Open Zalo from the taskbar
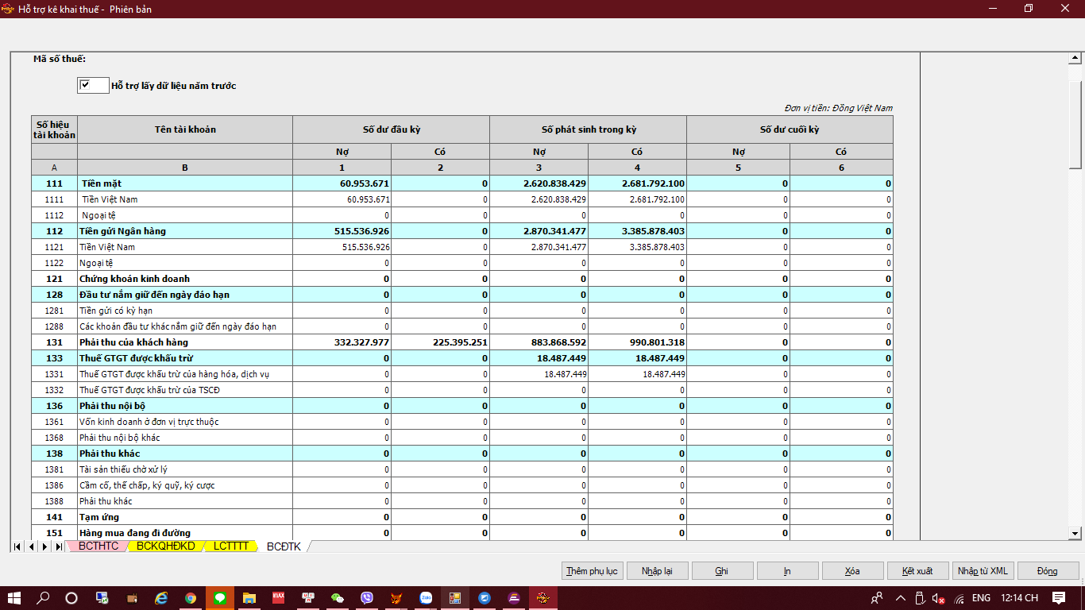 (426, 598)
